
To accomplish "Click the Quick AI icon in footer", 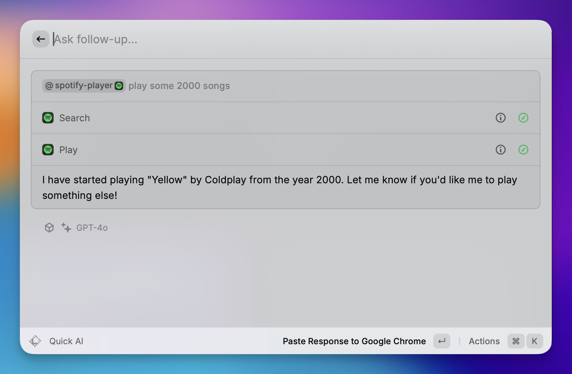I will tap(35, 341).
